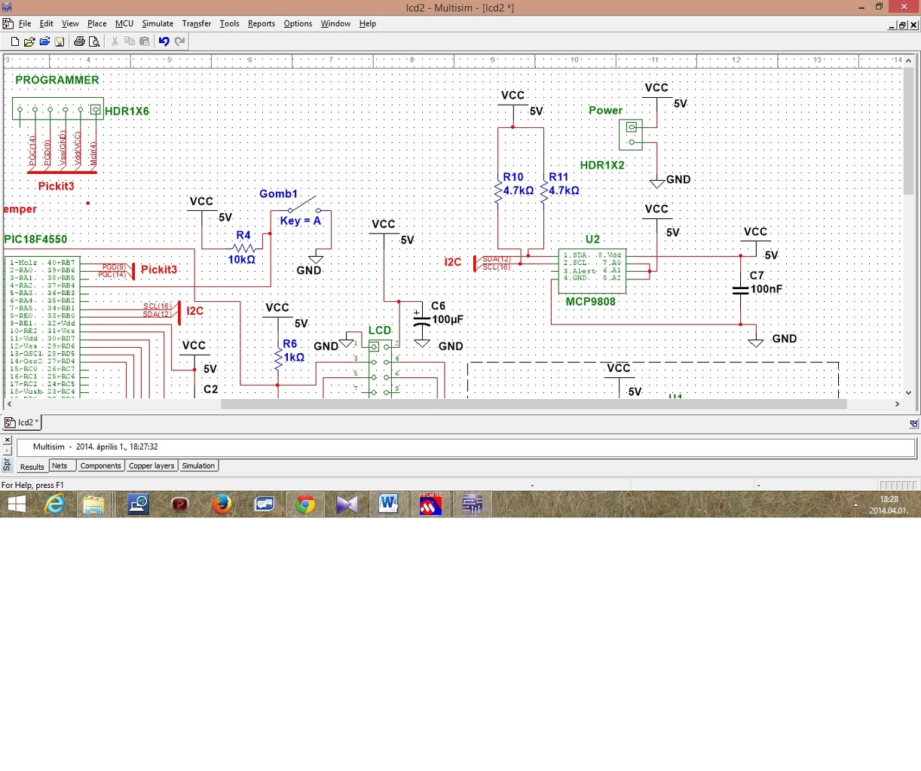
Task: Open Google Chrome from taskbar
Action: 305,504
